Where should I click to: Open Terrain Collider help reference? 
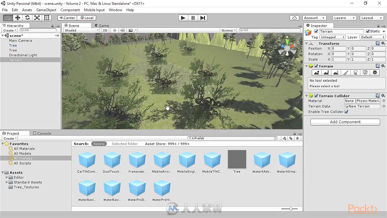378,96
